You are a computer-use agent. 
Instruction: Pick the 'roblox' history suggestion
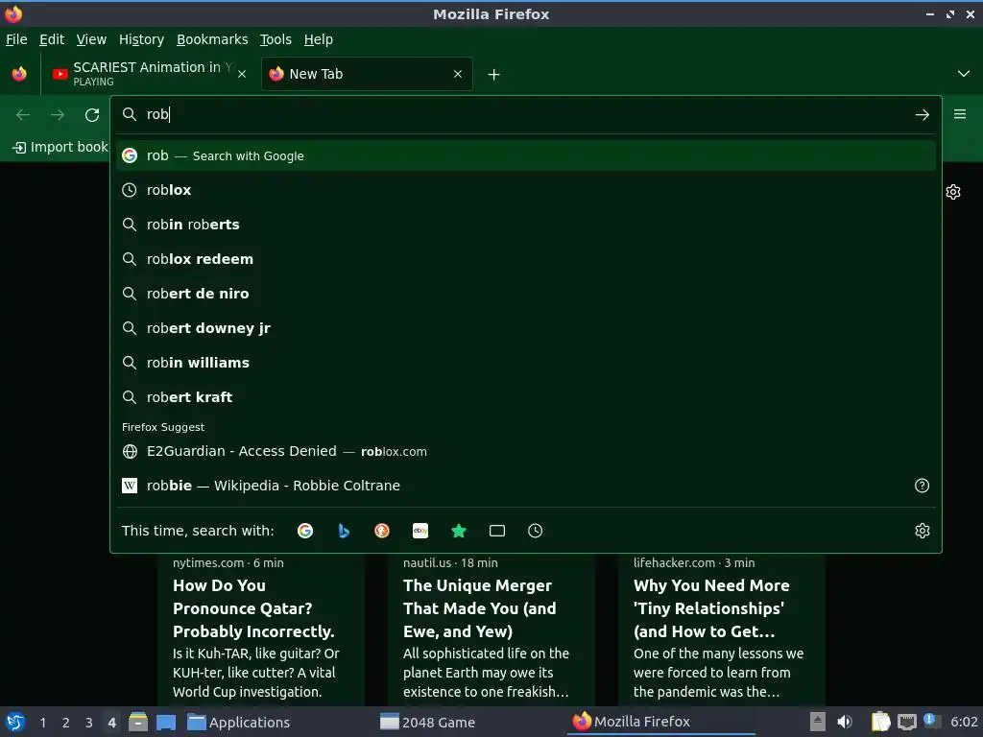[525, 190]
